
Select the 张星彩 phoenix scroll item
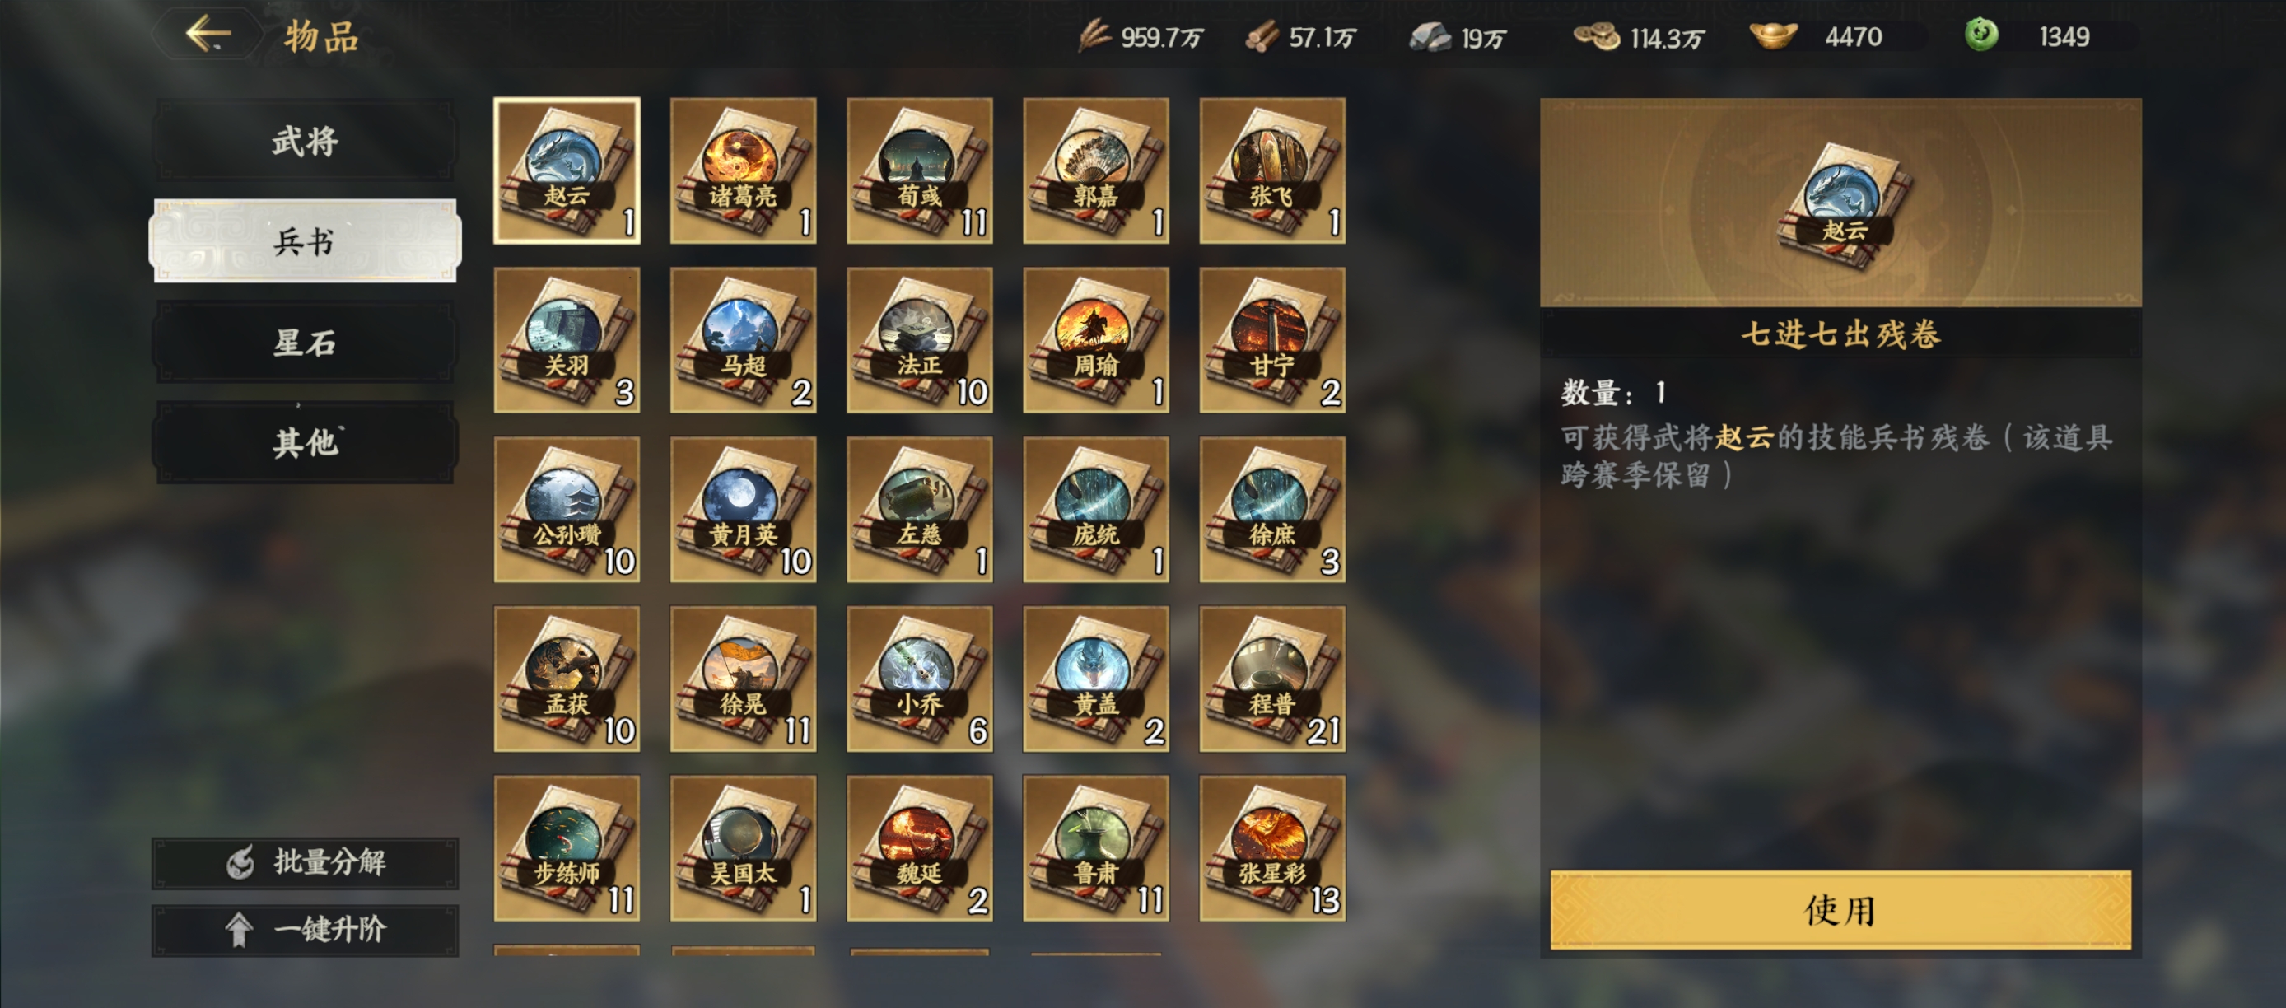pyautogui.click(x=1272, y=848)
